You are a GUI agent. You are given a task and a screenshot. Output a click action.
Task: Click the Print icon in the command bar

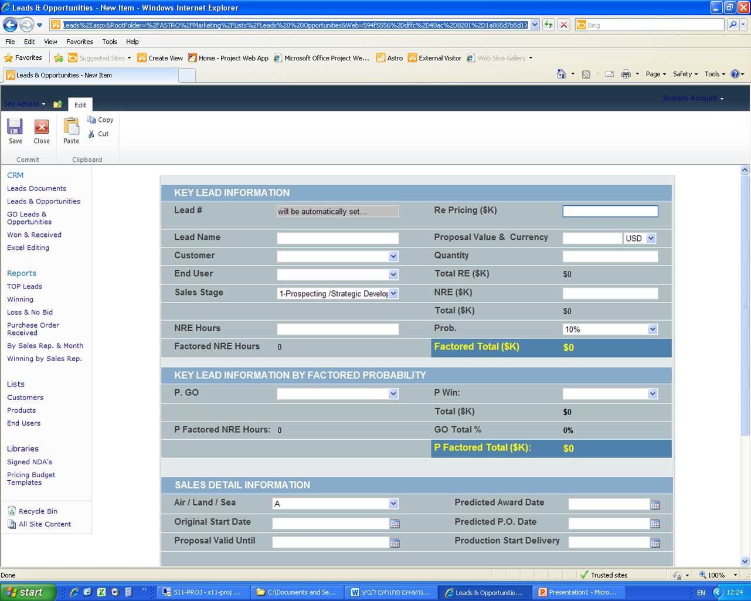[626, 74]
